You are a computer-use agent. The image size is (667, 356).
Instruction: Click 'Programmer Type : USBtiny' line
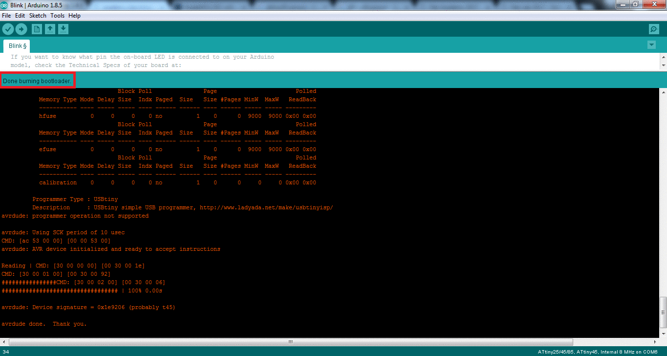click(75, 199)
